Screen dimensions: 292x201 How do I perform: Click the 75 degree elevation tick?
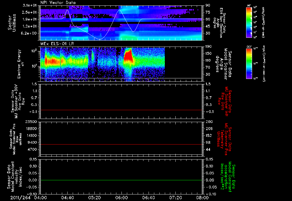[208, 12]
